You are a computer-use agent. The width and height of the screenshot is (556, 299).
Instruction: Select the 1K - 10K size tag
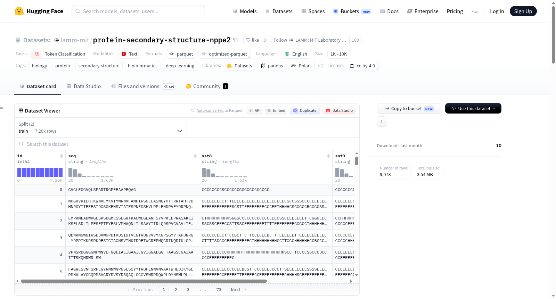[x=338, y=54]
